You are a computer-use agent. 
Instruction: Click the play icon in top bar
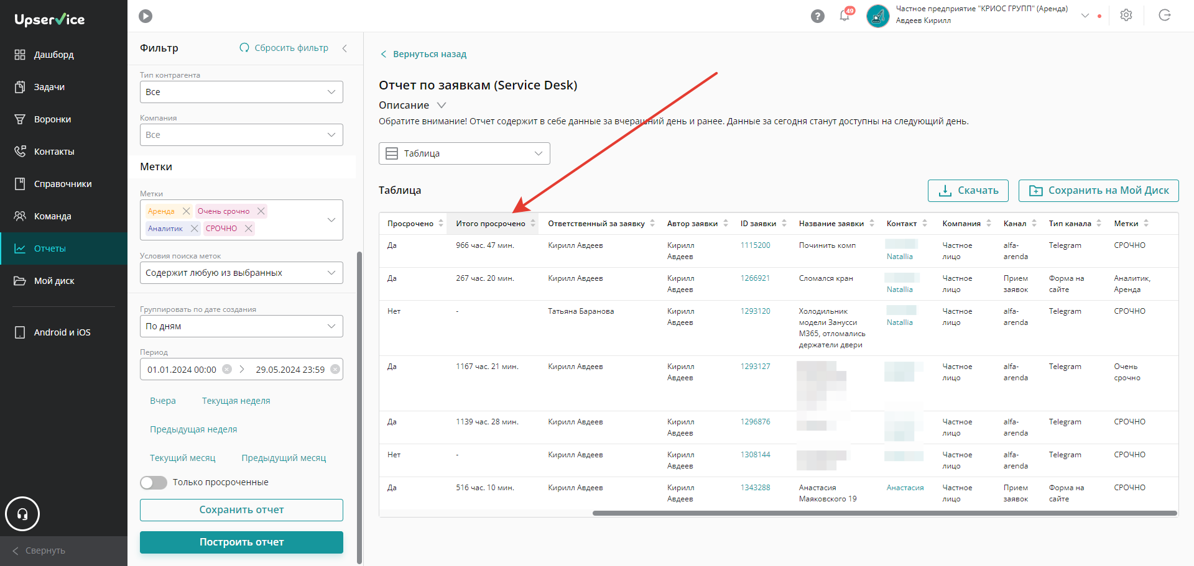point(146,16)
